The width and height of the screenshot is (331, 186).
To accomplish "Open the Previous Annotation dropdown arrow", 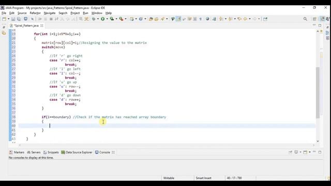I will pyautogui.click(x=235, y=19).
